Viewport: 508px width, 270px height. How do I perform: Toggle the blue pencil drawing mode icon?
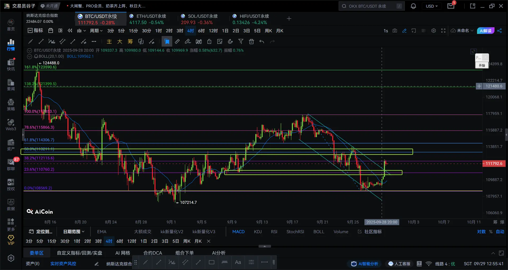click(x=404, y=31)
